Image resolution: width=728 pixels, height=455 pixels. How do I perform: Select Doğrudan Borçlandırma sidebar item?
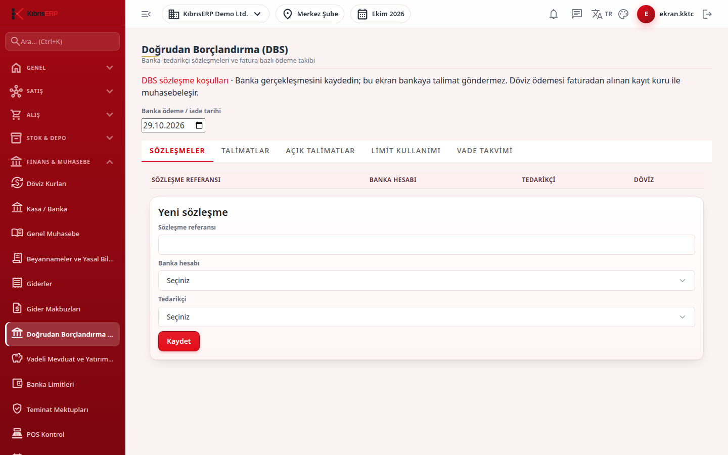pyautogui.click(x=63, y=334)
